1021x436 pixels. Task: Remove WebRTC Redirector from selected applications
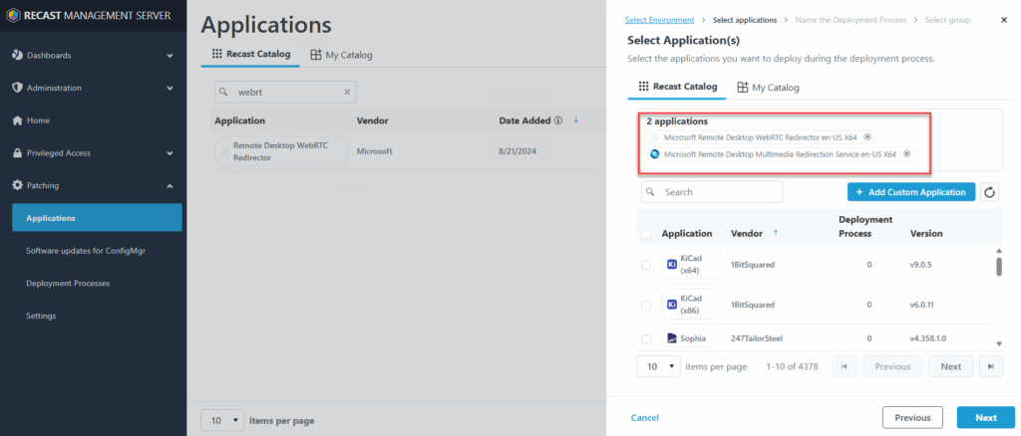[867, 137]
